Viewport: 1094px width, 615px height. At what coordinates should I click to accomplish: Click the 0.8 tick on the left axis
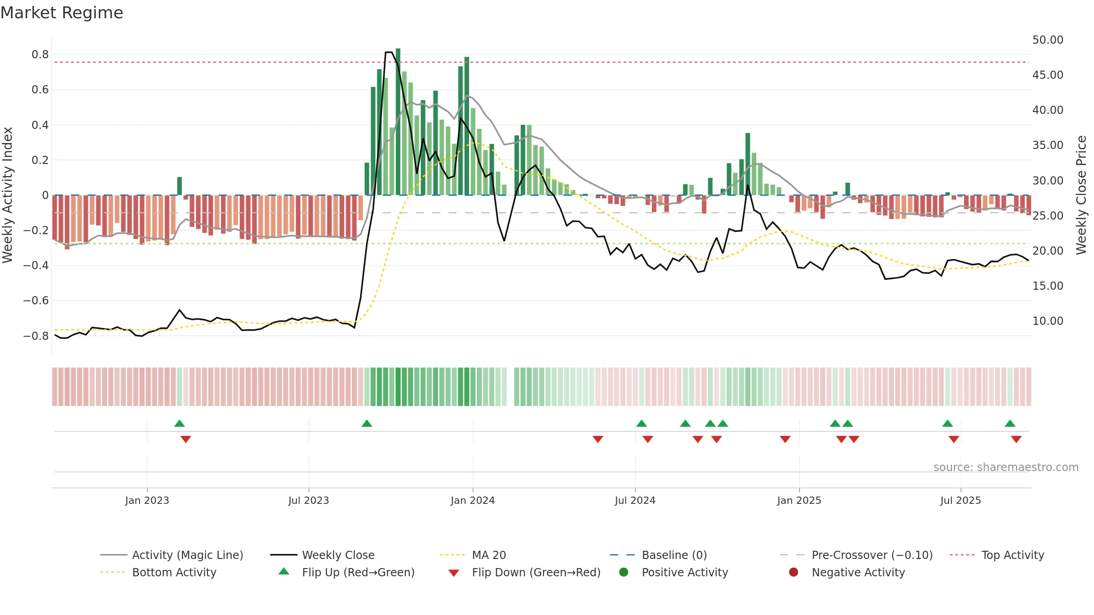(x=40, y=55)
